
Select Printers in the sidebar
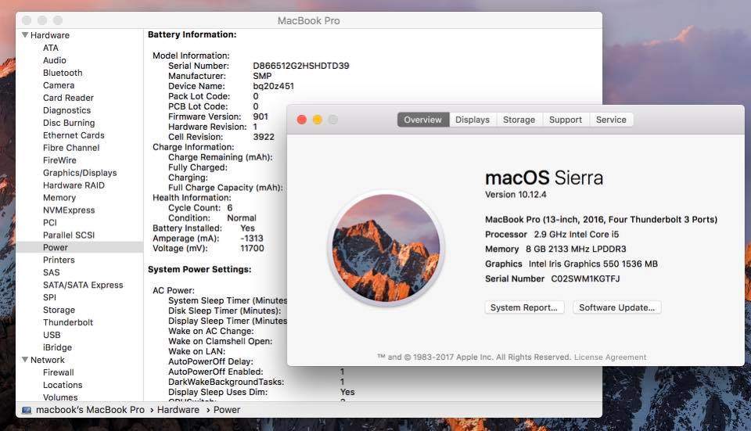pos(59,260)
